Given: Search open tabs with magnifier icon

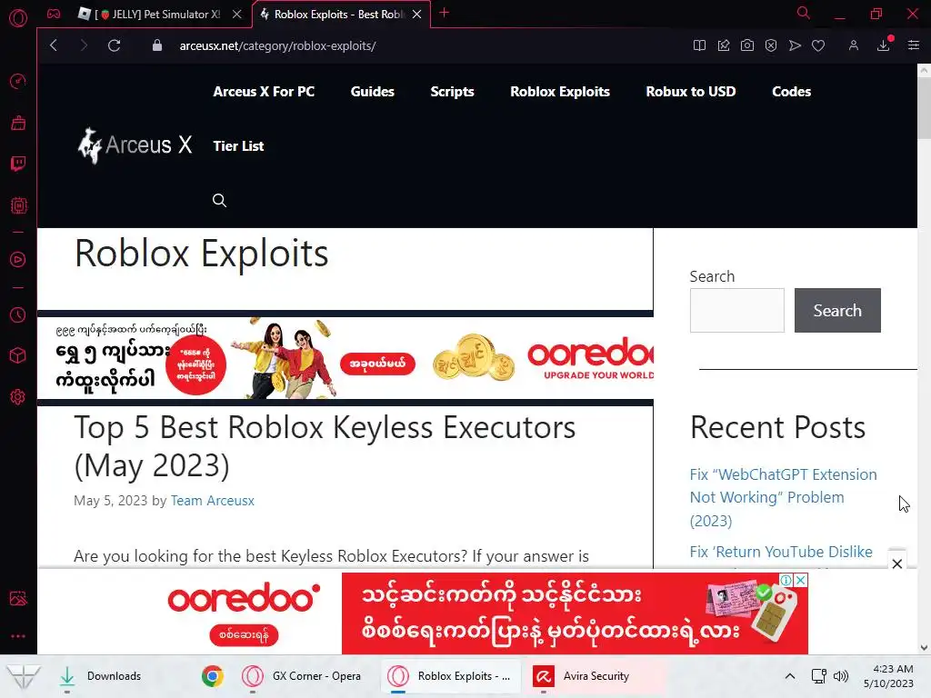Looking at the screenshot, I should coord(804,13).
